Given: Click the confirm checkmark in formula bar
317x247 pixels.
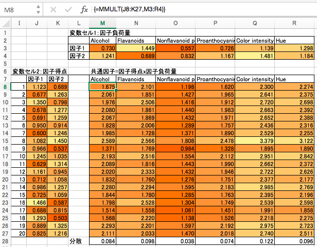Looking at the screenshot, I should (x=68, y=9).
